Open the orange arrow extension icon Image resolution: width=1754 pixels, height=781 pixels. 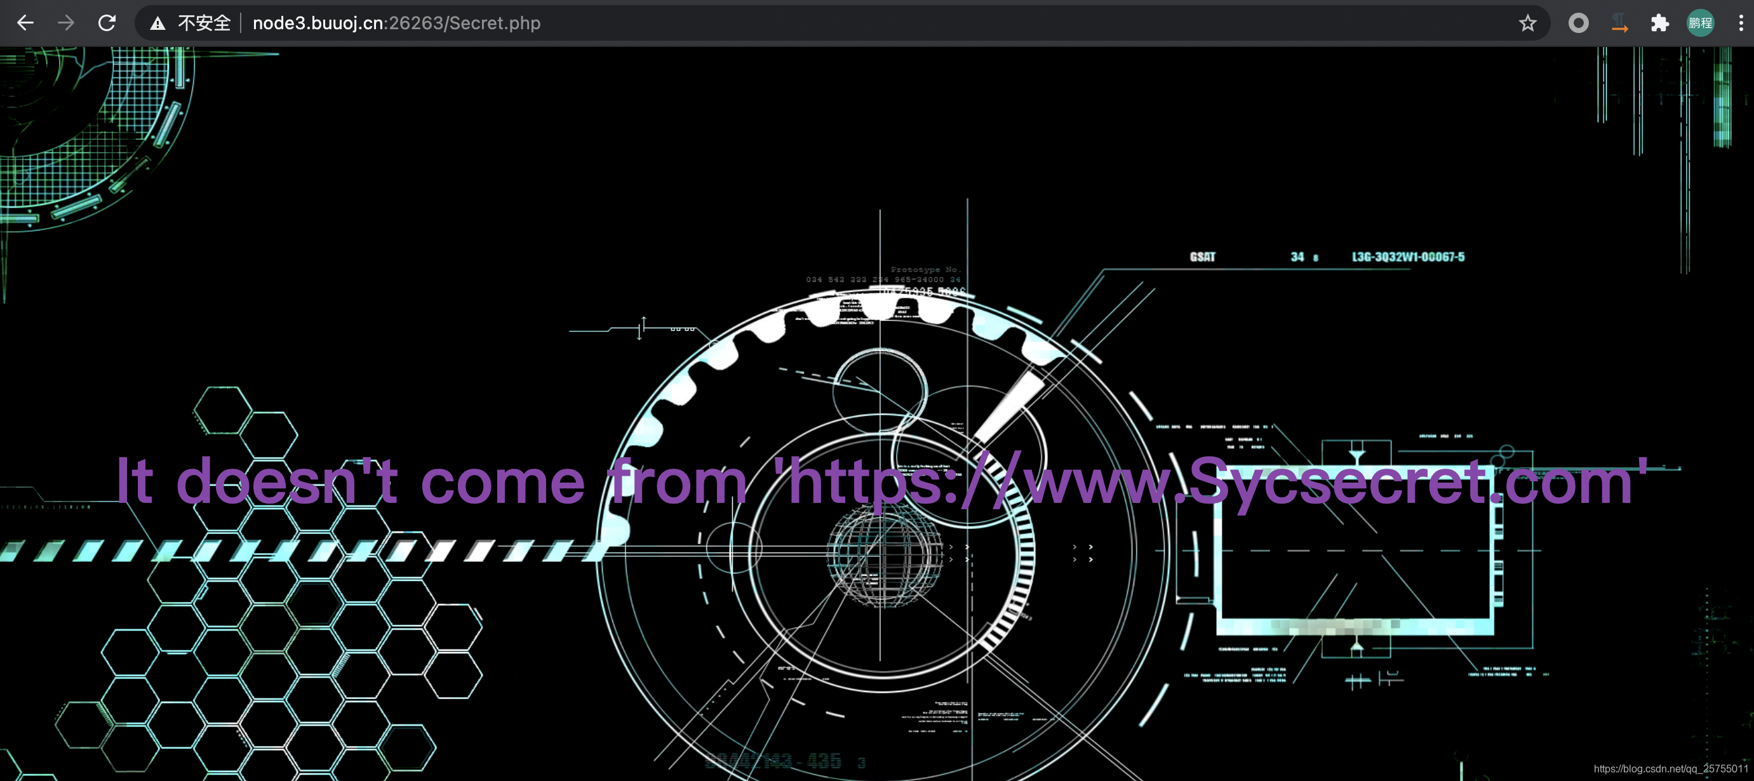(1620, 23)
